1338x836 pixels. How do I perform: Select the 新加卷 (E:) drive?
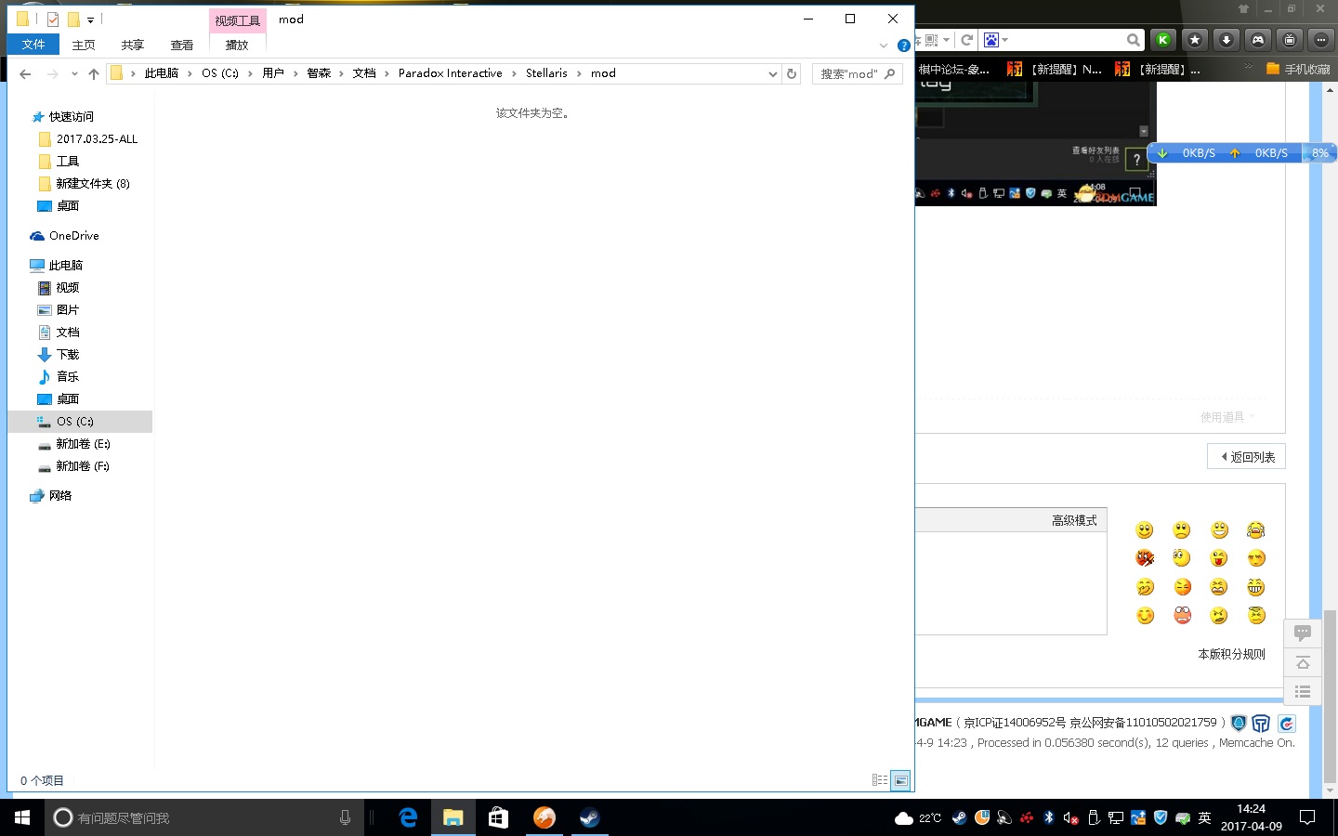click(83, 444)
